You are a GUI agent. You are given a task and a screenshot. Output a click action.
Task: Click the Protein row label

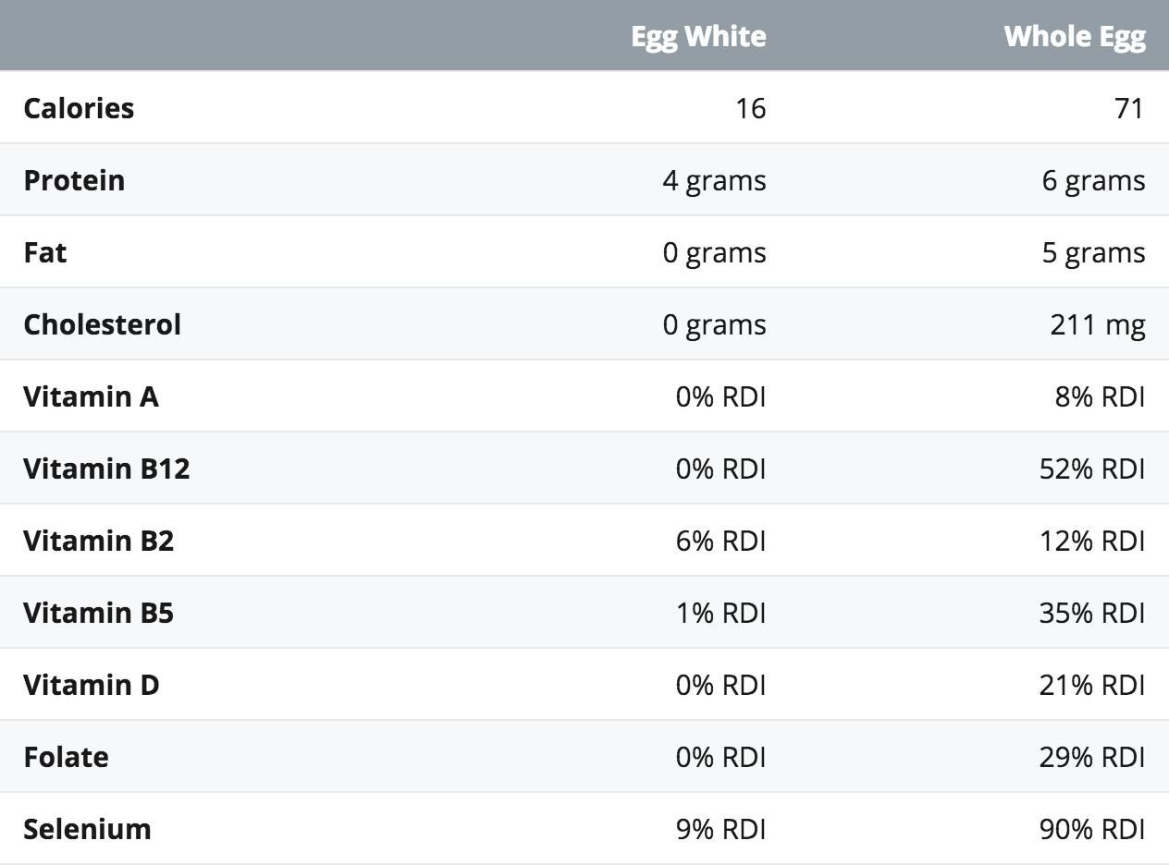(74, 180)
